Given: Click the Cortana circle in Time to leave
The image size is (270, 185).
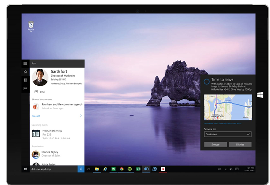Looking at the screenshot, I should pos(206,81).
